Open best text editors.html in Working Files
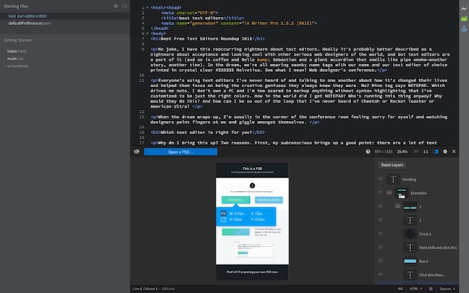469x293 pixels. click(x=28, y=16)
